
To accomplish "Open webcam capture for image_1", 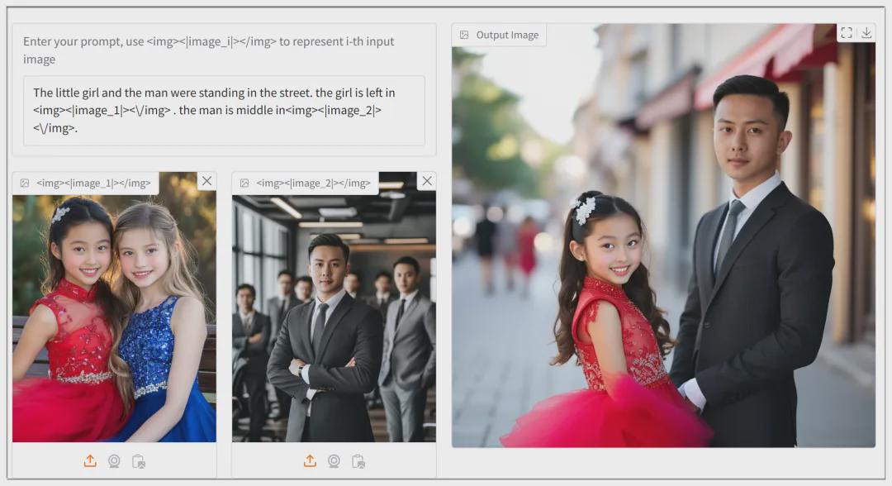I will coord(114,461).
